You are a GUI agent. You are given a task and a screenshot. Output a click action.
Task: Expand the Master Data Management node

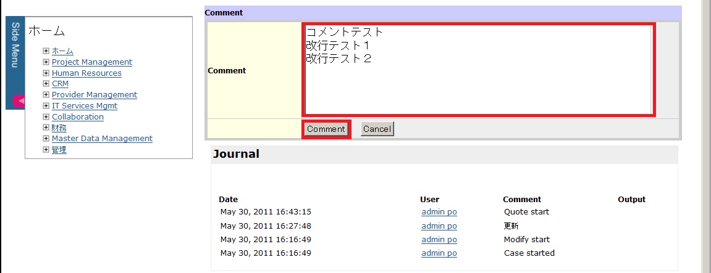(46, 138)
